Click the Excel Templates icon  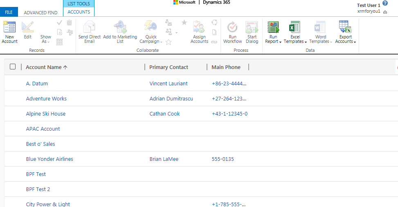(x=295, y=27)
